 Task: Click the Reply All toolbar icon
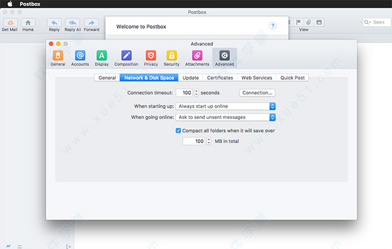click(73, 23)
